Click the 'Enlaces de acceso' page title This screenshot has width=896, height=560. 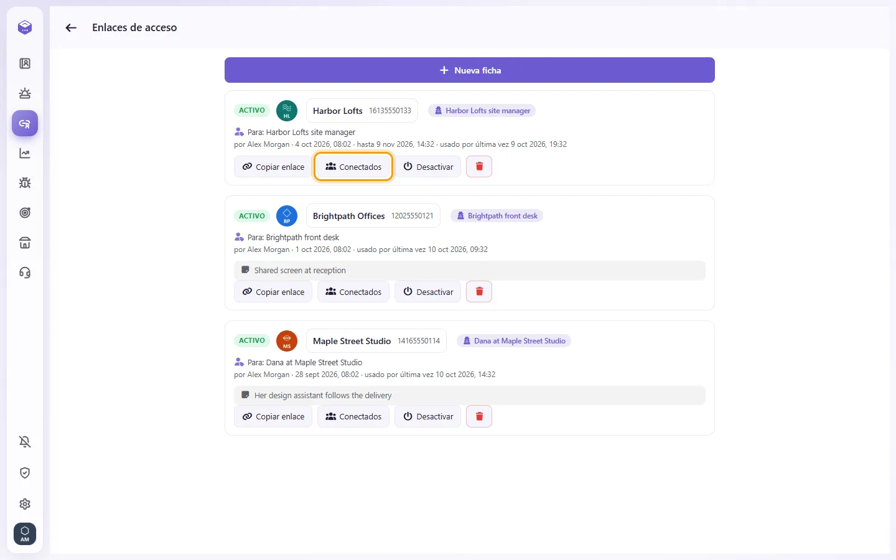click(134, 27)
